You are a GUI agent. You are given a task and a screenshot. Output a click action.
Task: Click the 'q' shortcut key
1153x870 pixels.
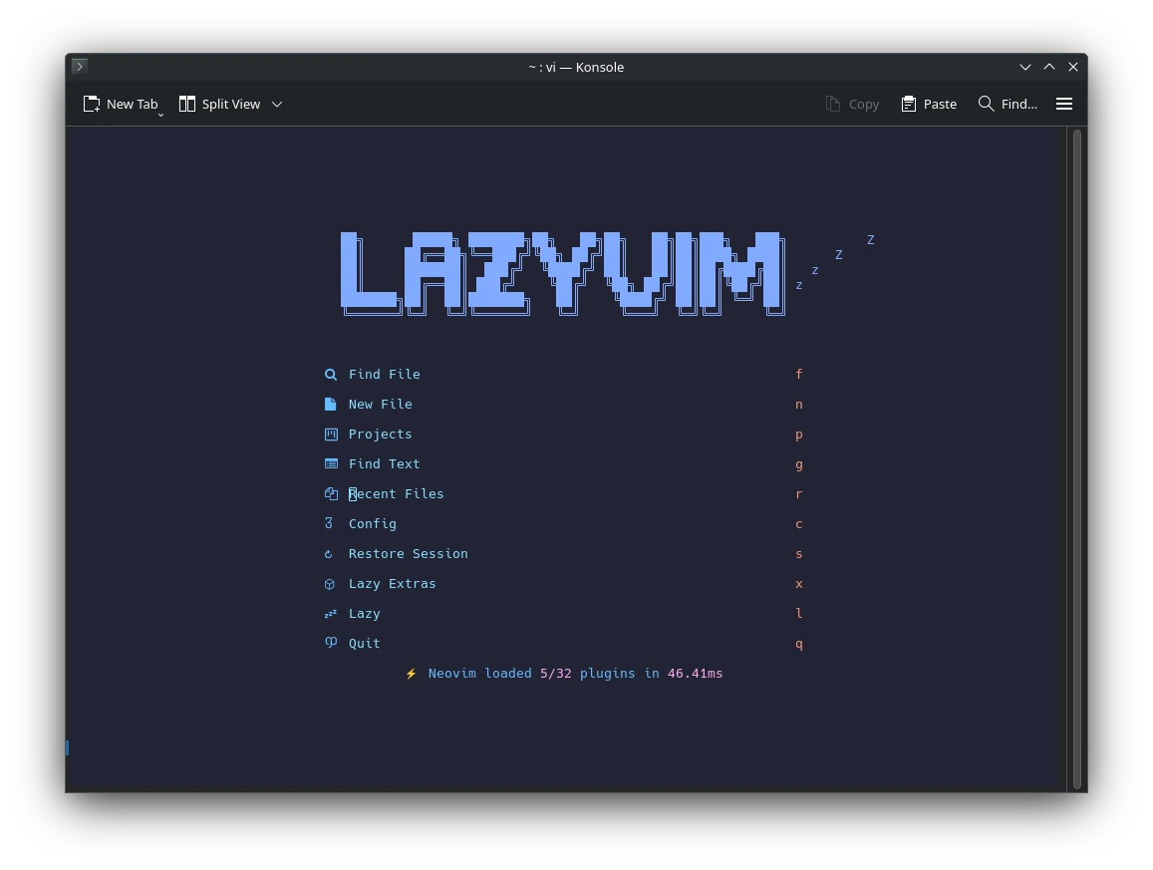(x=798, y=644)
